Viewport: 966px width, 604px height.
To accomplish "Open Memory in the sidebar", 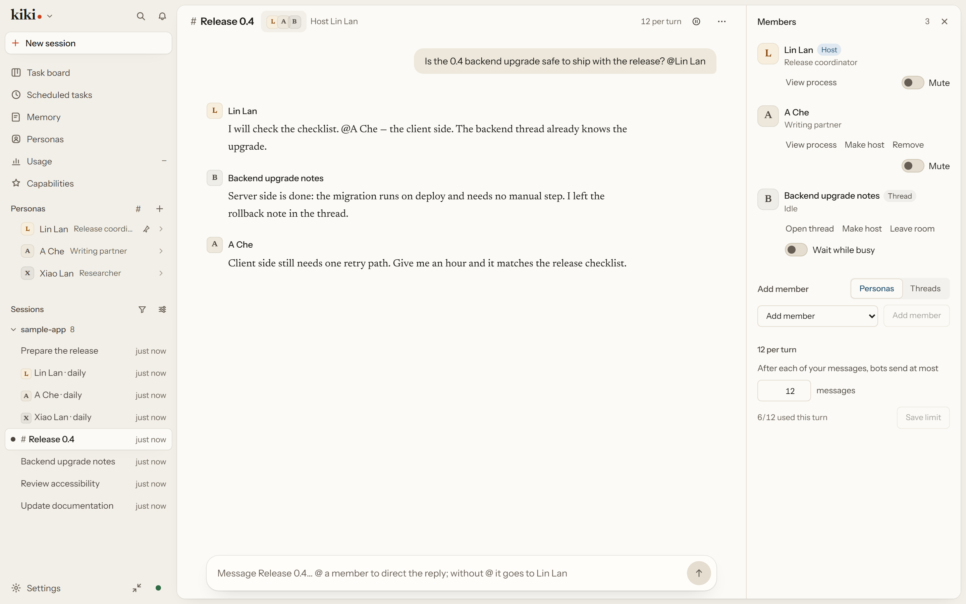I will [x=88, y=117].
